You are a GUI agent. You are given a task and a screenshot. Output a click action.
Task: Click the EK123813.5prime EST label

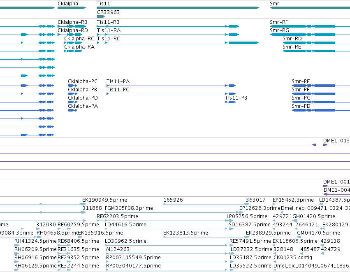185,233
